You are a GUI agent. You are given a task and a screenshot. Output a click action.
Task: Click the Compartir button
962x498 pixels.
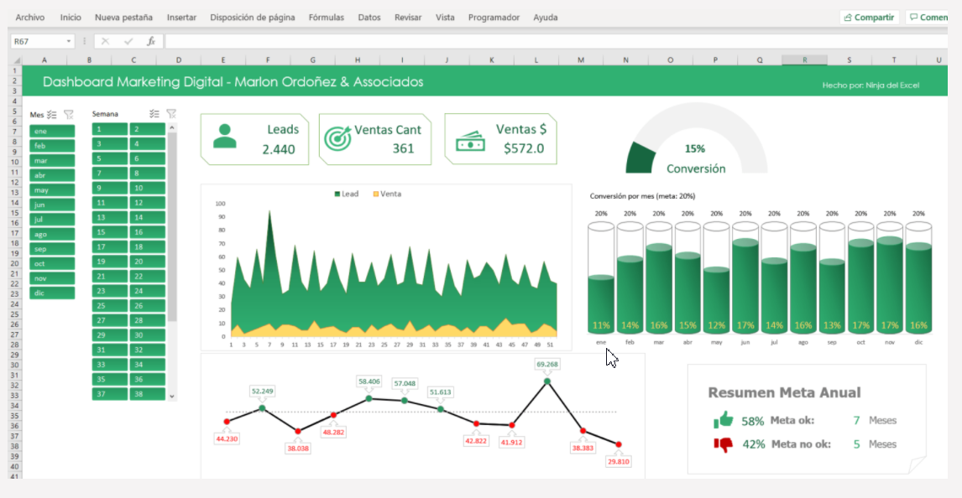click(x=869, y=16)
